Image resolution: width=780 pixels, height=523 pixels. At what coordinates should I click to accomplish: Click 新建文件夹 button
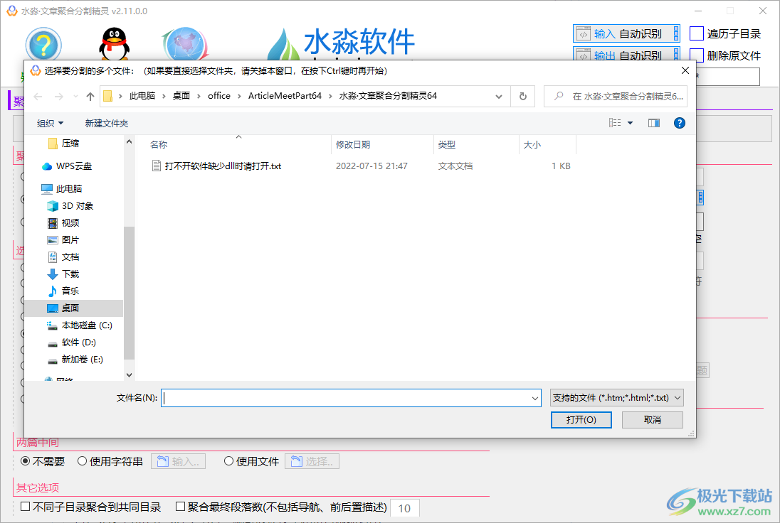pos(107,123)
